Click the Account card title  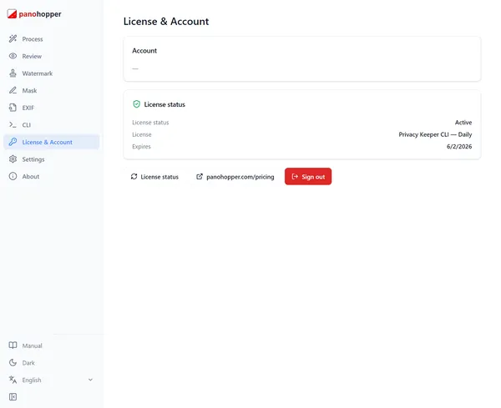pos(144,51)
